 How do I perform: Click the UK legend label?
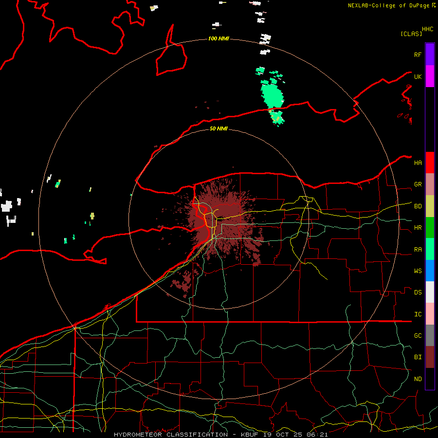(418, 76)
